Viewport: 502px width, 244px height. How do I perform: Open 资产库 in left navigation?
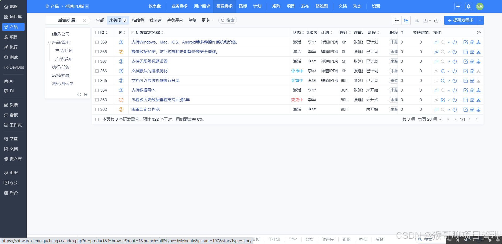point(13,159)
